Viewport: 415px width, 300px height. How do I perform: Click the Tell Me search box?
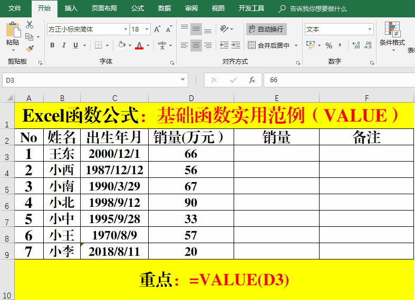(313, 9)
